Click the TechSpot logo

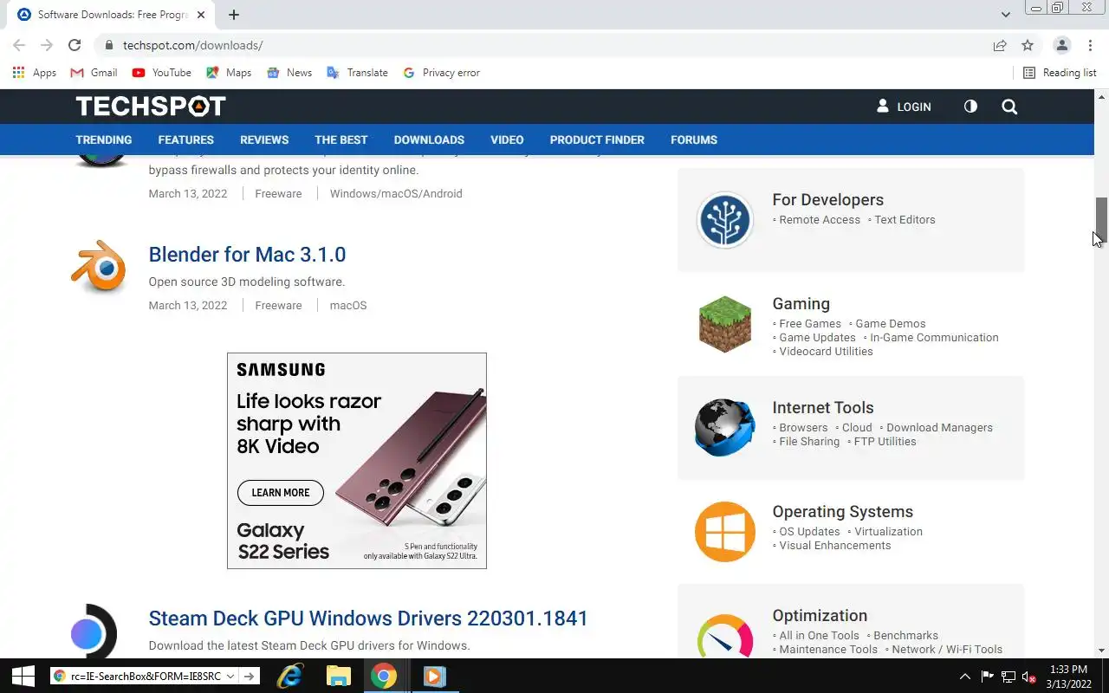coord(151,106)
